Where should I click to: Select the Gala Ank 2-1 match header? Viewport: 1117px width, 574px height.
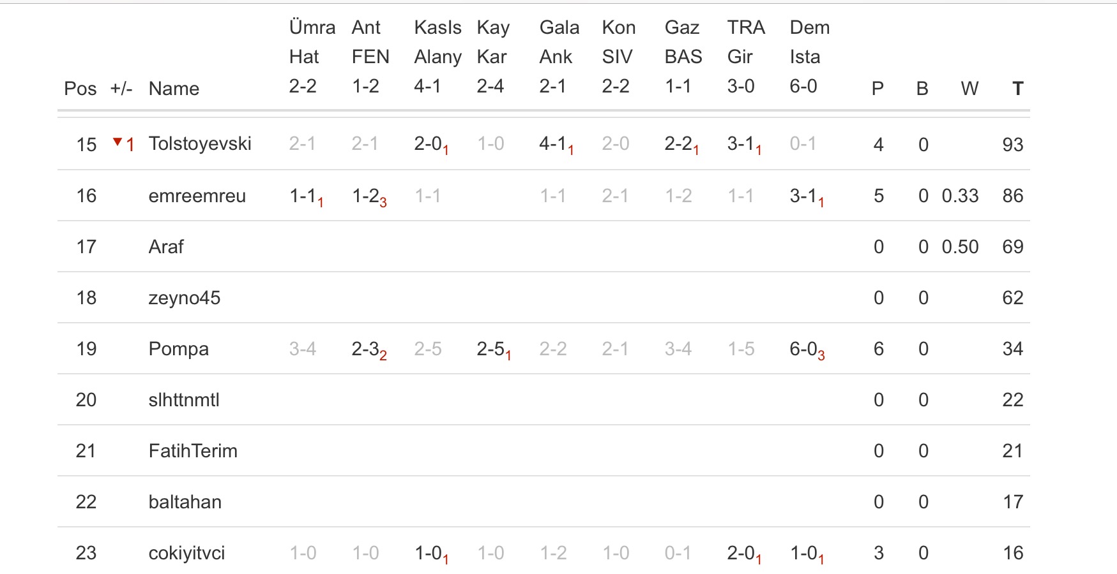(559, 57)
